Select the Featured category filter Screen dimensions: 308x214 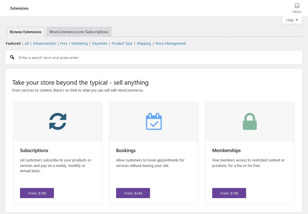pyautogui.click(x=13, y=43)
